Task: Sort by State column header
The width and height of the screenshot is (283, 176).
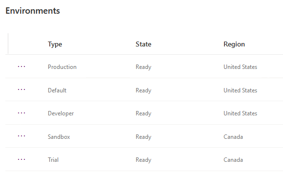Action: [x=143, y=44]
